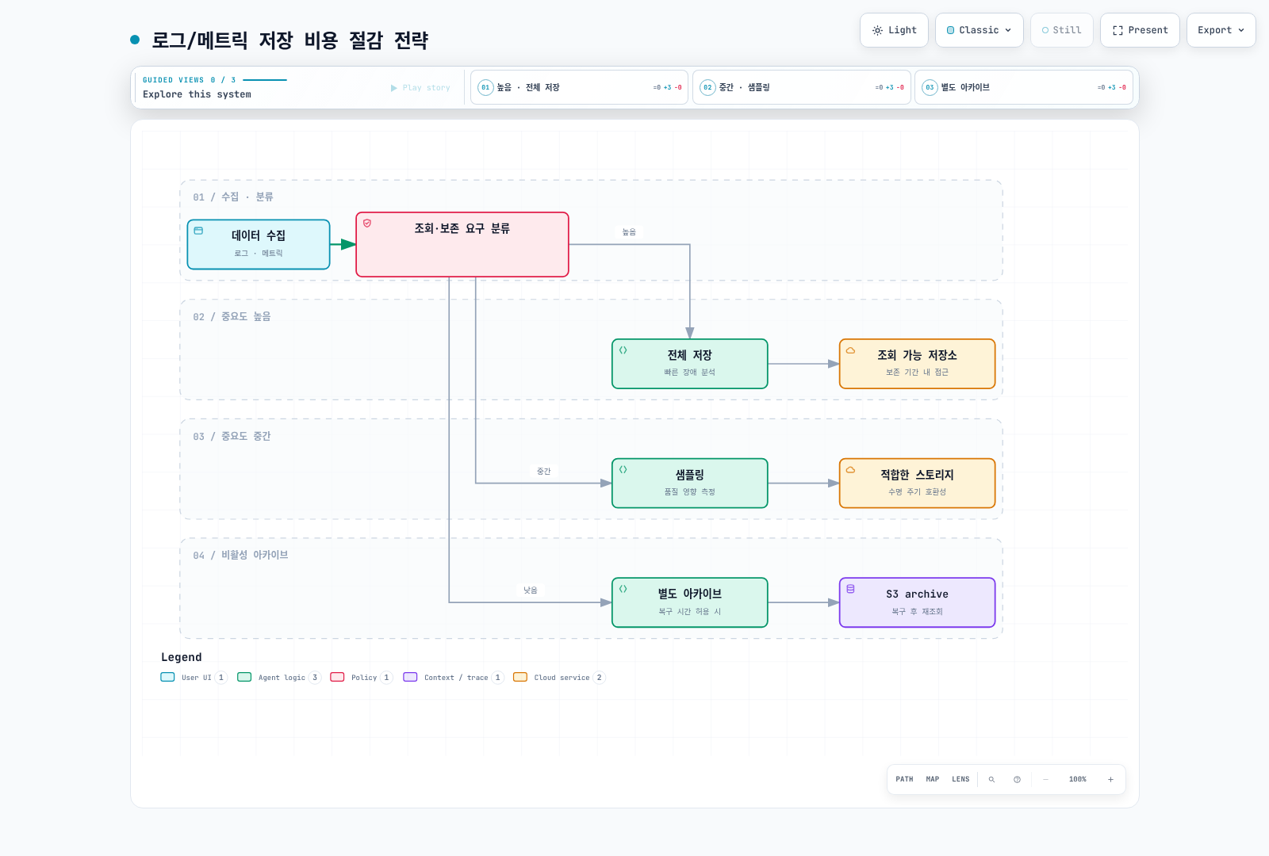
Task: Click the 별도 아카이브 node
Action: (x=690, y=602)
